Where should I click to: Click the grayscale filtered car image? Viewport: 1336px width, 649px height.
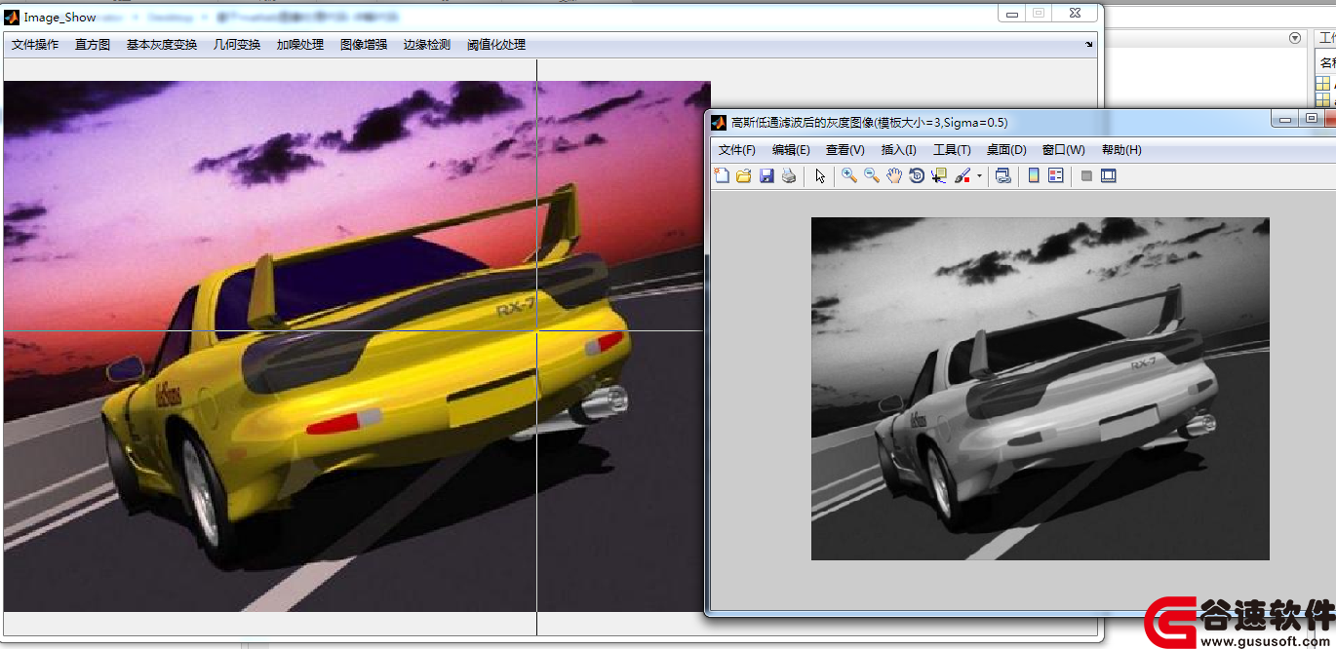point(1041,389)
